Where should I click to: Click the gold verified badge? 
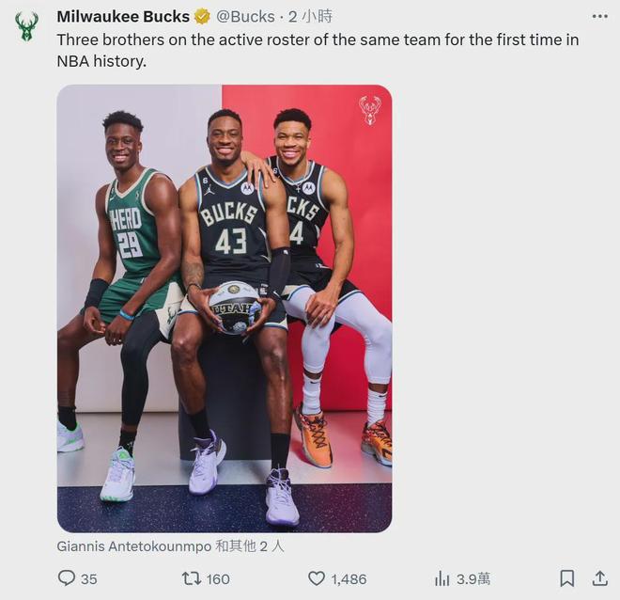[202, 16]
